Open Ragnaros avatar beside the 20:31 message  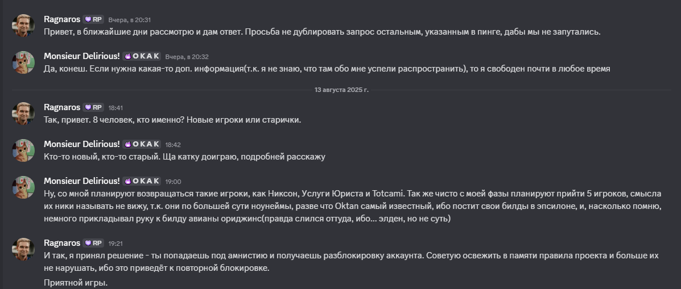(x=23, y=26)
